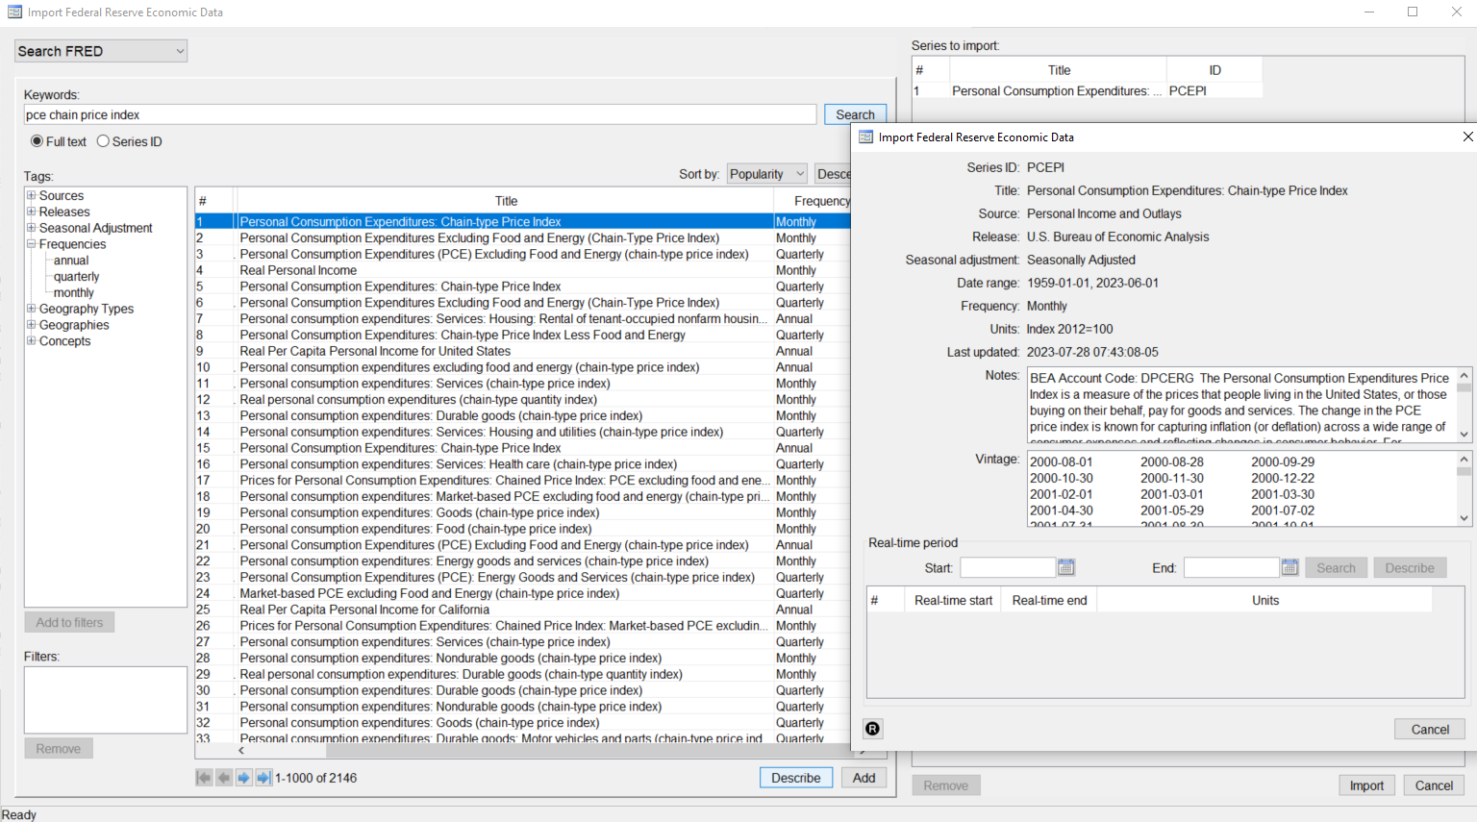Close the series description dialog
The height and width of the screenshot is (822, 1477).
pyautogui.click(x=1467, y=137)
